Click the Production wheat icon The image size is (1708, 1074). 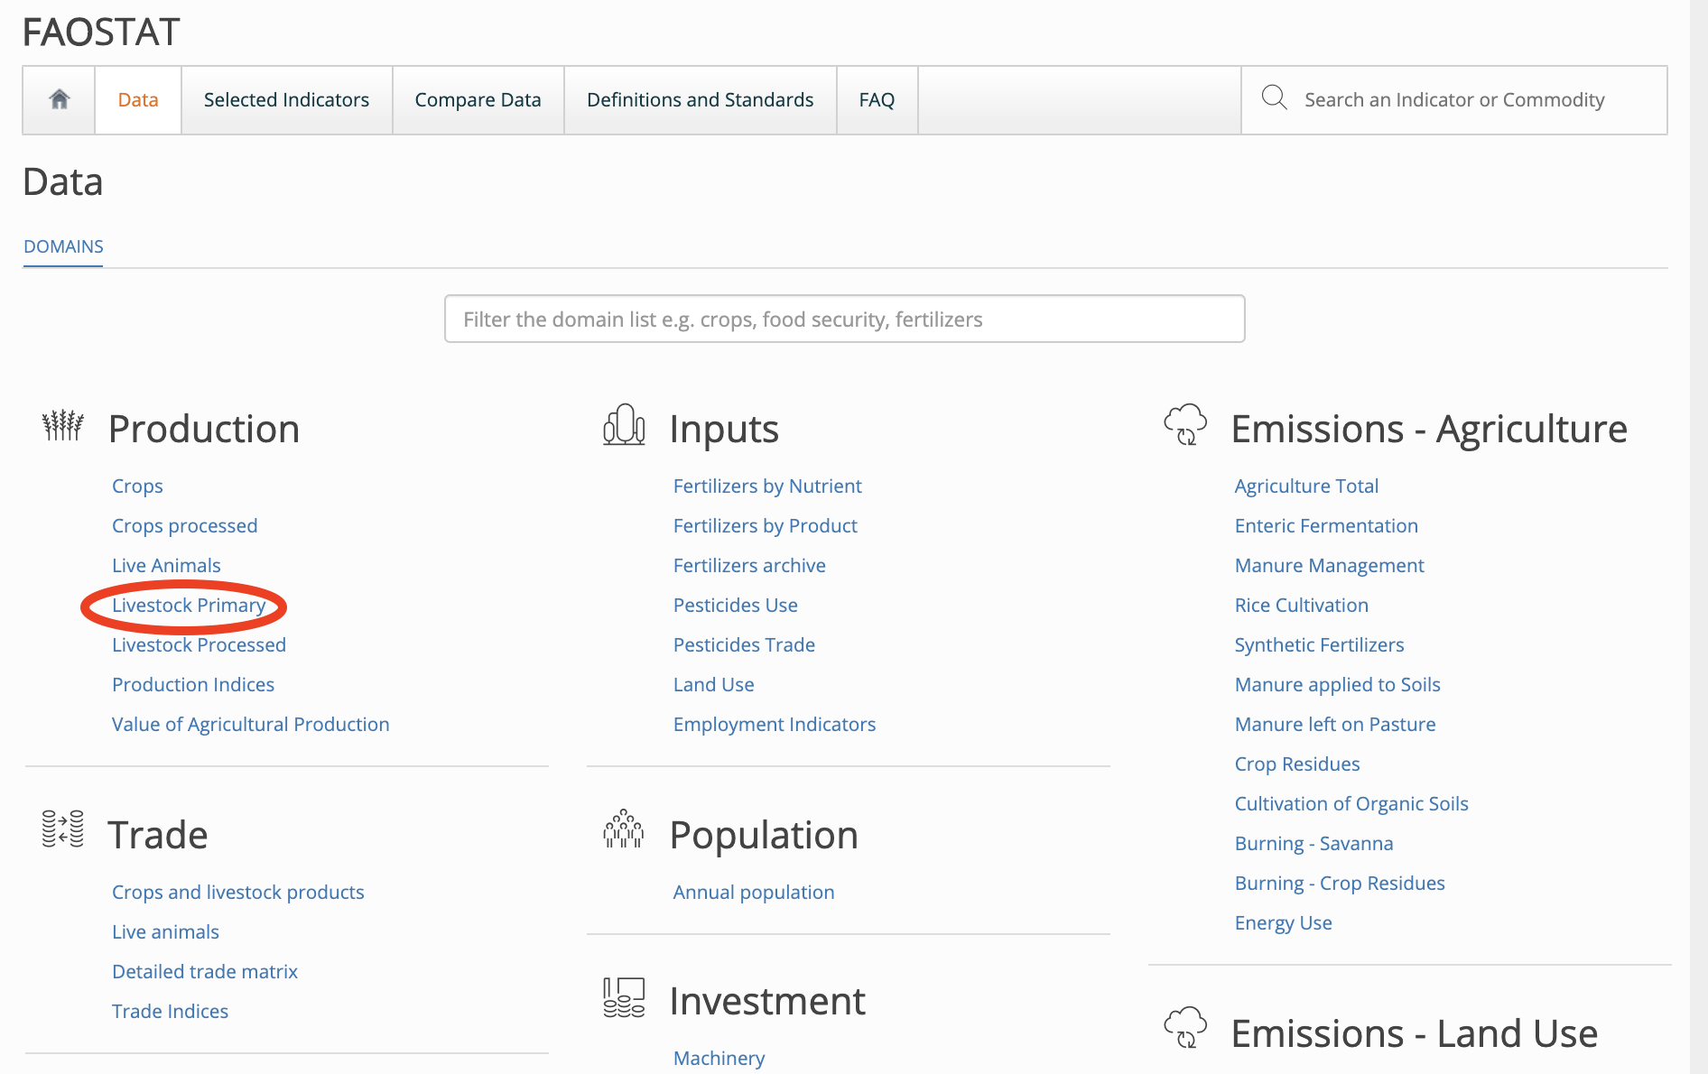[x=63, y=425]
